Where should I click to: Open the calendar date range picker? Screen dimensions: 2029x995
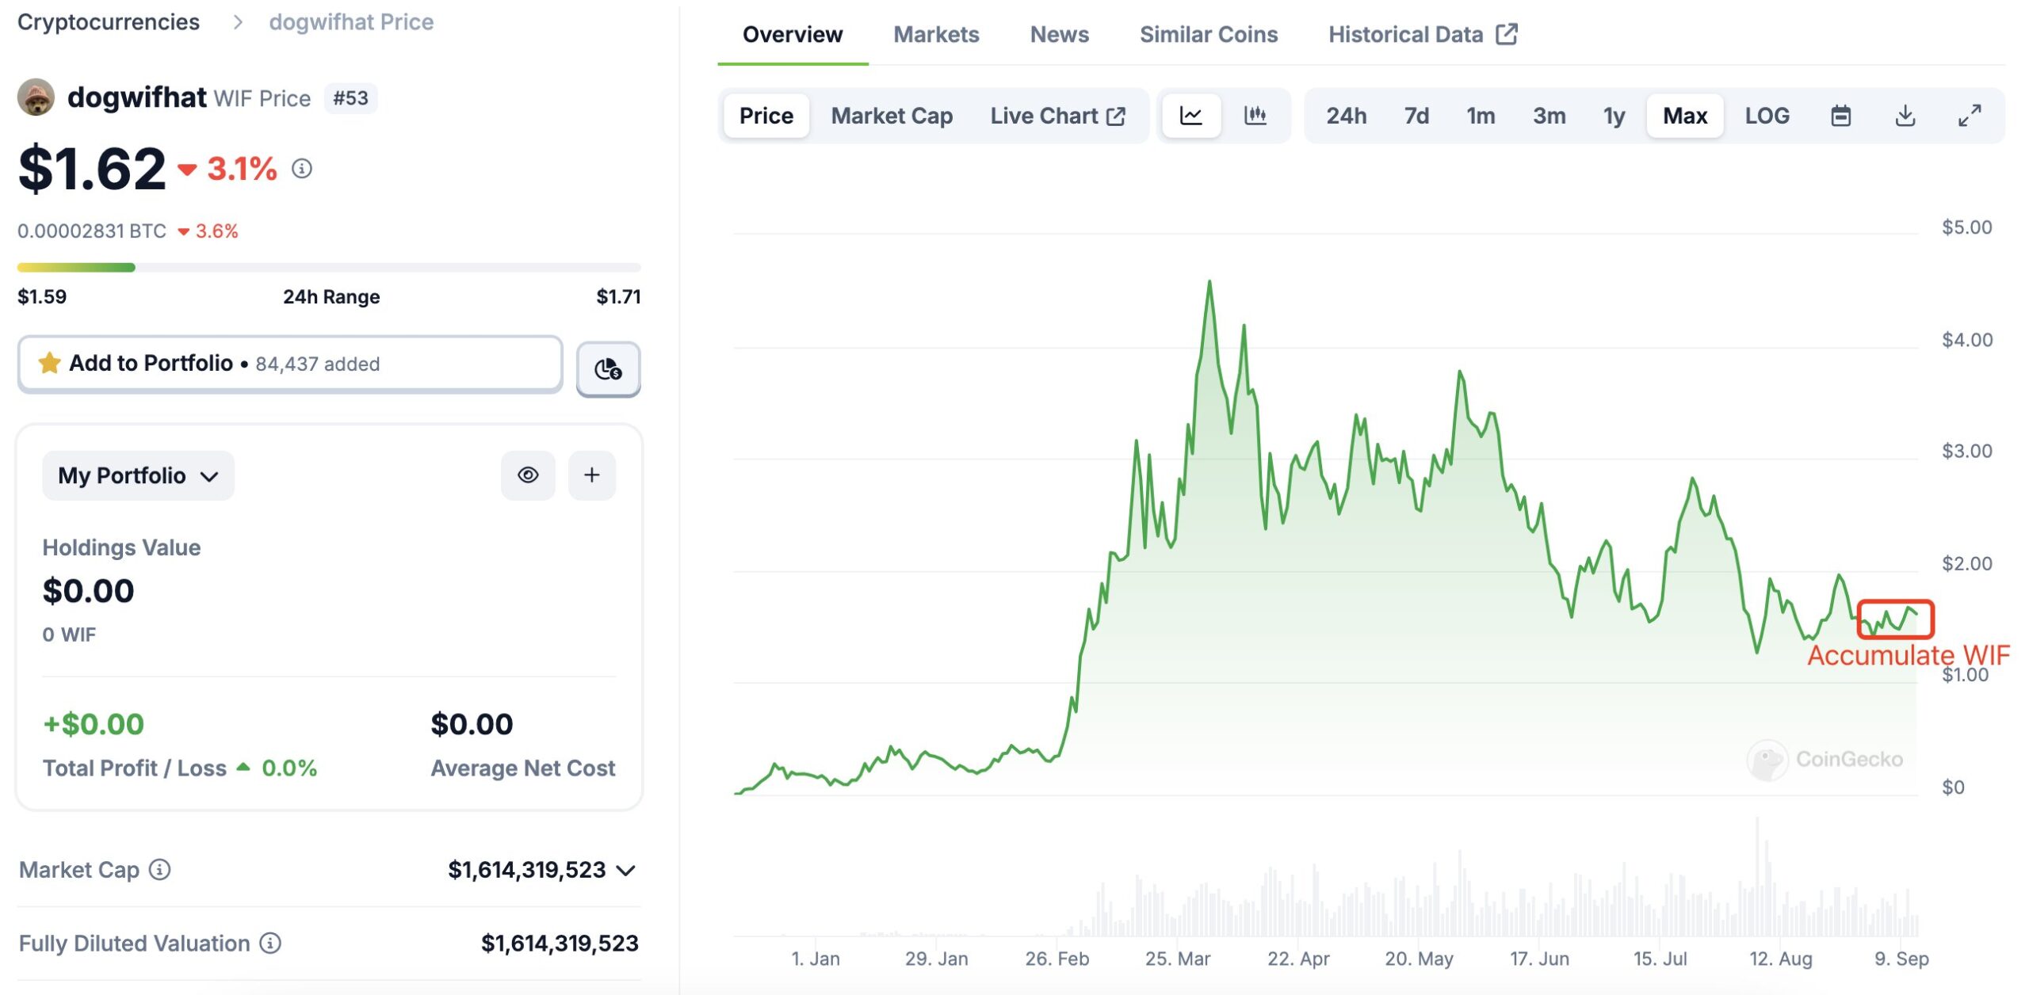point(1840,116)
